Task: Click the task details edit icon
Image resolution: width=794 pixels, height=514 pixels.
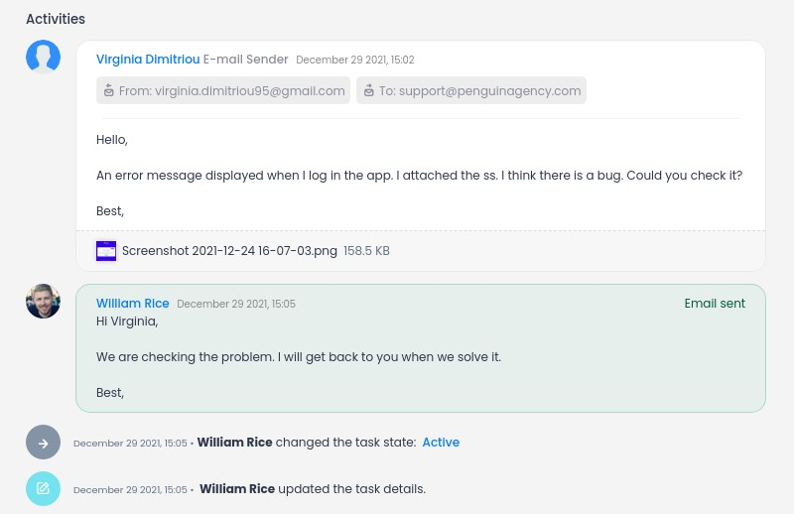Action: click(x=43, y=489)
